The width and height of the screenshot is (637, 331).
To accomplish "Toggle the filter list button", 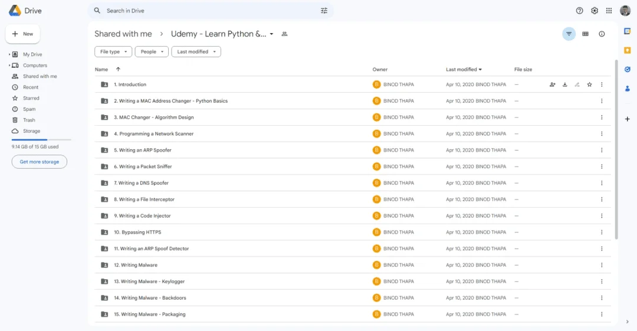I will pos(569,34).
